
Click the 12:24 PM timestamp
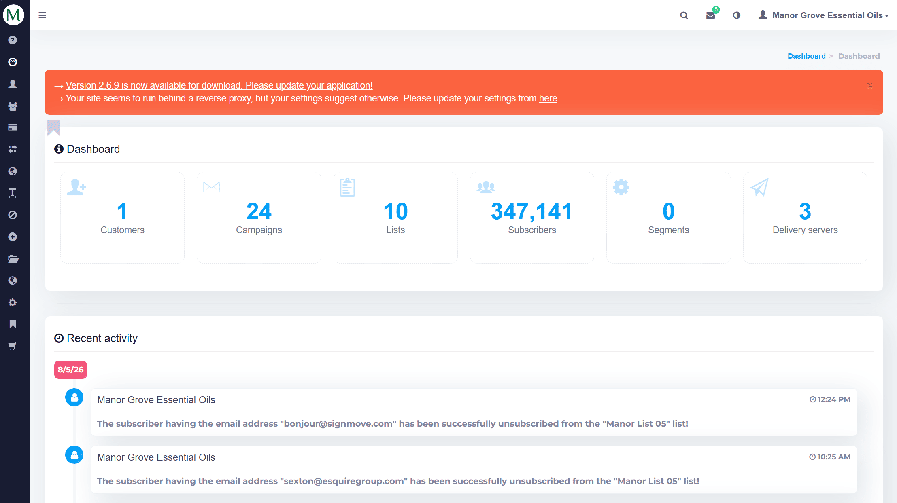(830, 399)
